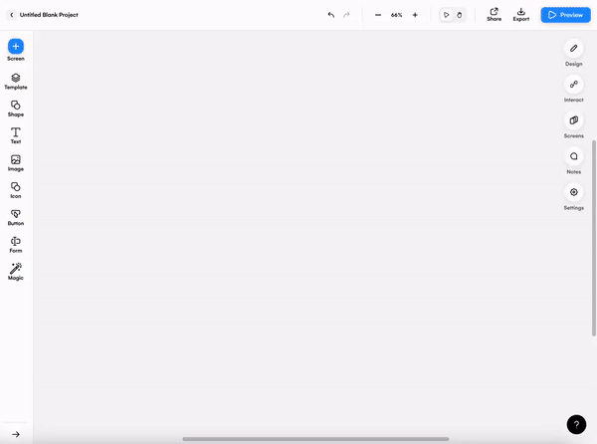597x444 pixels.
Task: Redo the last action
Action: (x=346, y=15)
